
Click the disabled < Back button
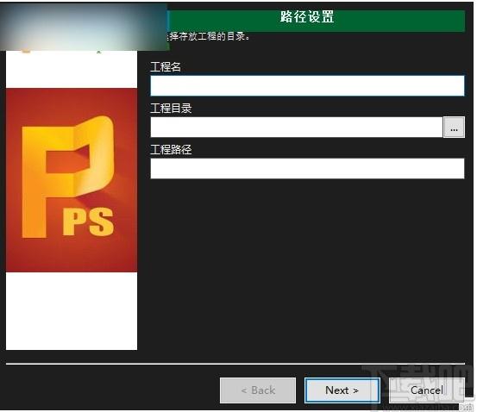point(258,390)
